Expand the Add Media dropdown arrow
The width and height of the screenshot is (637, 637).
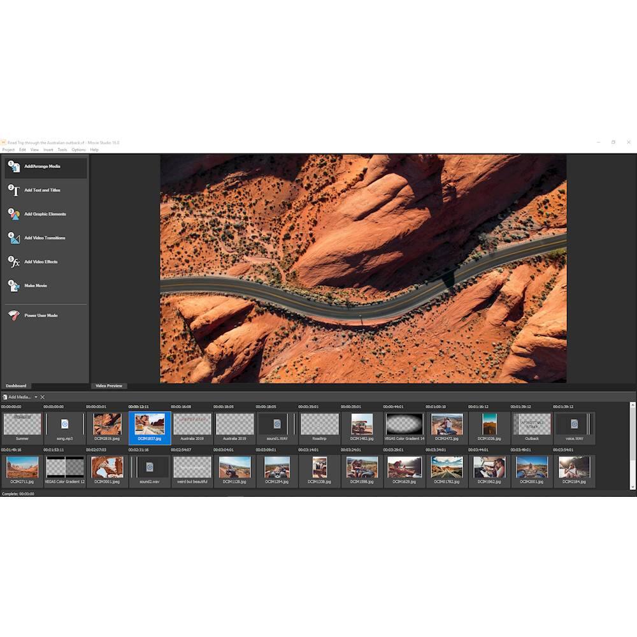(36, 397)
